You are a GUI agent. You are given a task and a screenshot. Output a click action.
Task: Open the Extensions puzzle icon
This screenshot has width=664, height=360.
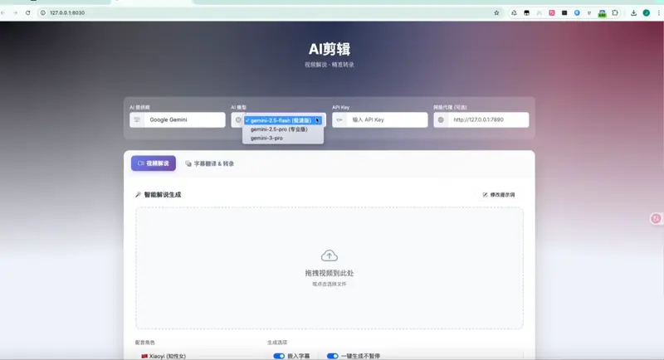click(615, 13)
